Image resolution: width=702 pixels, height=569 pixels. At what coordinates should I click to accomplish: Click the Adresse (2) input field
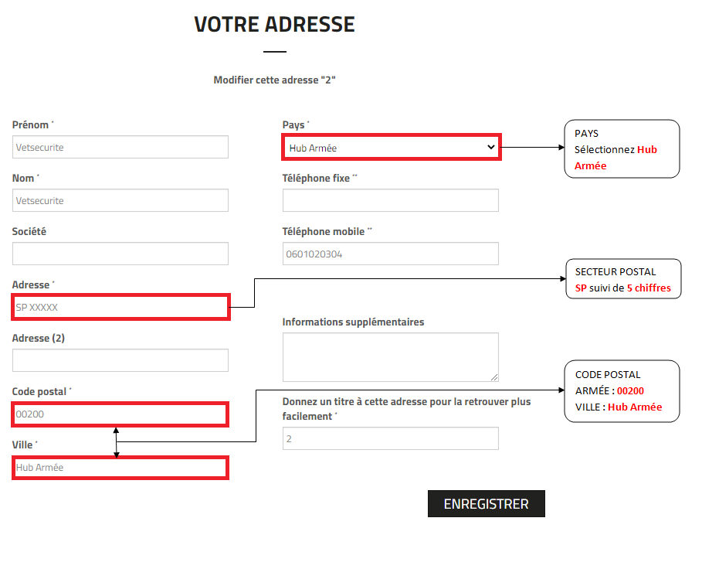120,360
